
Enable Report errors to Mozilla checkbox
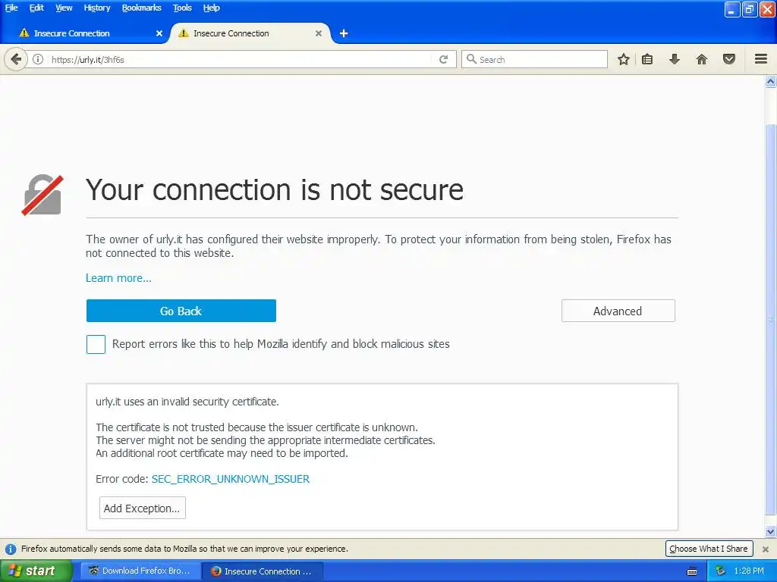(x=96, y=345)
